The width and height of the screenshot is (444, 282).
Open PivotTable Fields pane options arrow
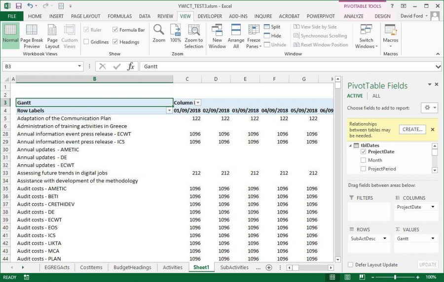point(430,84)
